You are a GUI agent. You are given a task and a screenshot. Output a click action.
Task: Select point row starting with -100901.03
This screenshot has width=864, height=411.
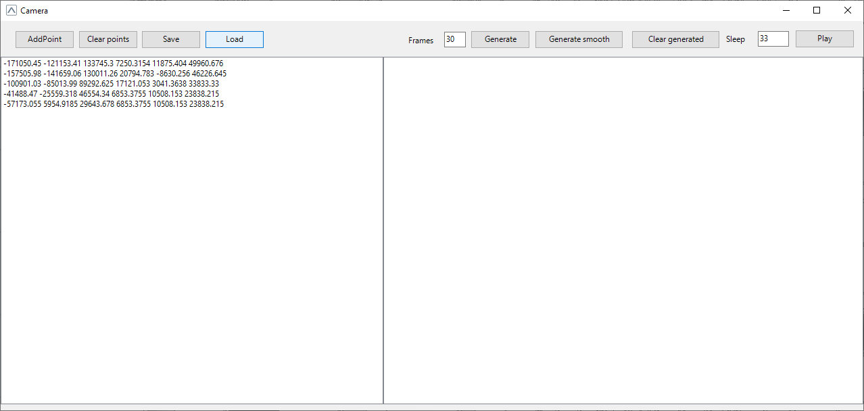tap(111, 84)
